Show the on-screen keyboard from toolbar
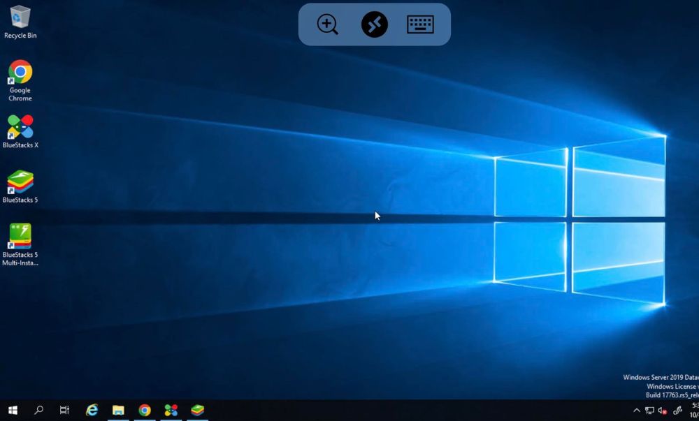This screenshot has width=699, height=421. pos(420,24)
